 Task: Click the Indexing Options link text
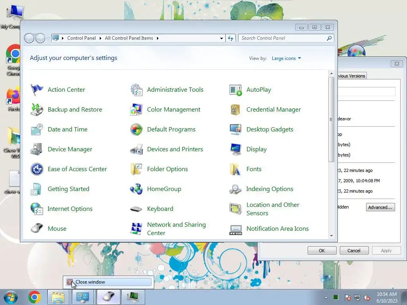point(270,189)
